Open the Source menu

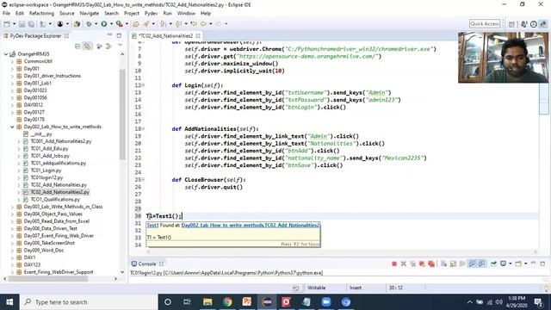point(67,14)
